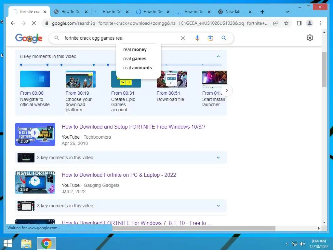Choose suggestion real games
The width and height of the screenshot is (333, 250).
tap(135, 59)
